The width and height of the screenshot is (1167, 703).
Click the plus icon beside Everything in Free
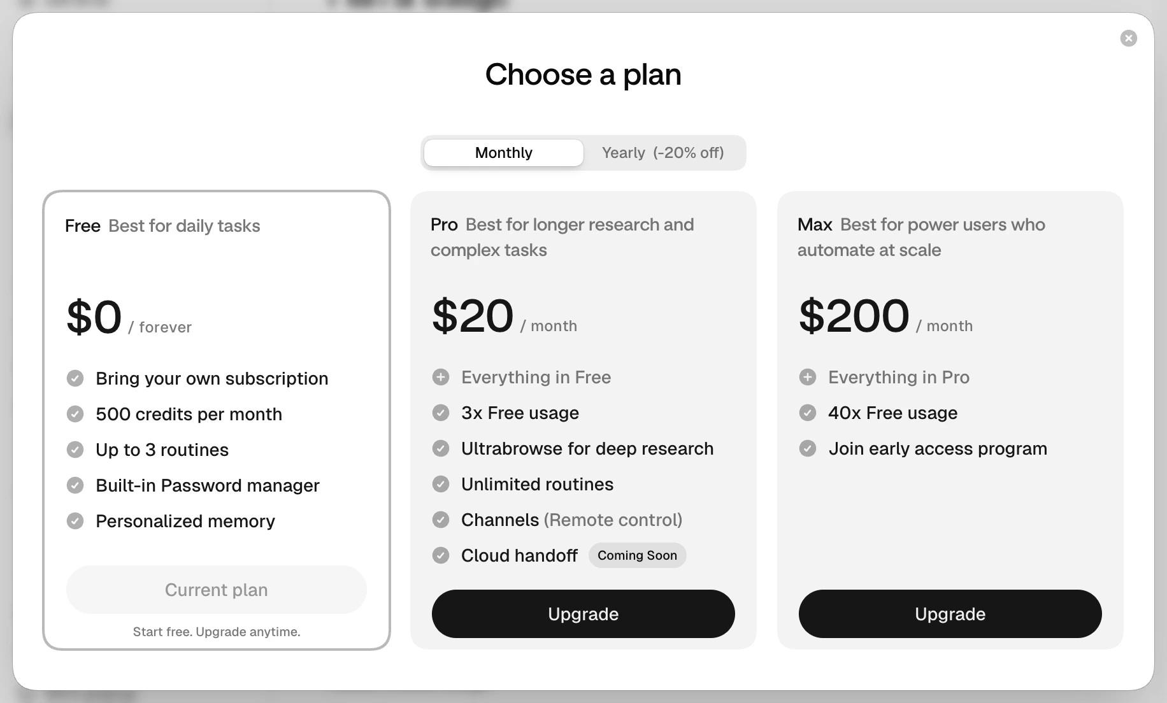click(x=441, y=377)
